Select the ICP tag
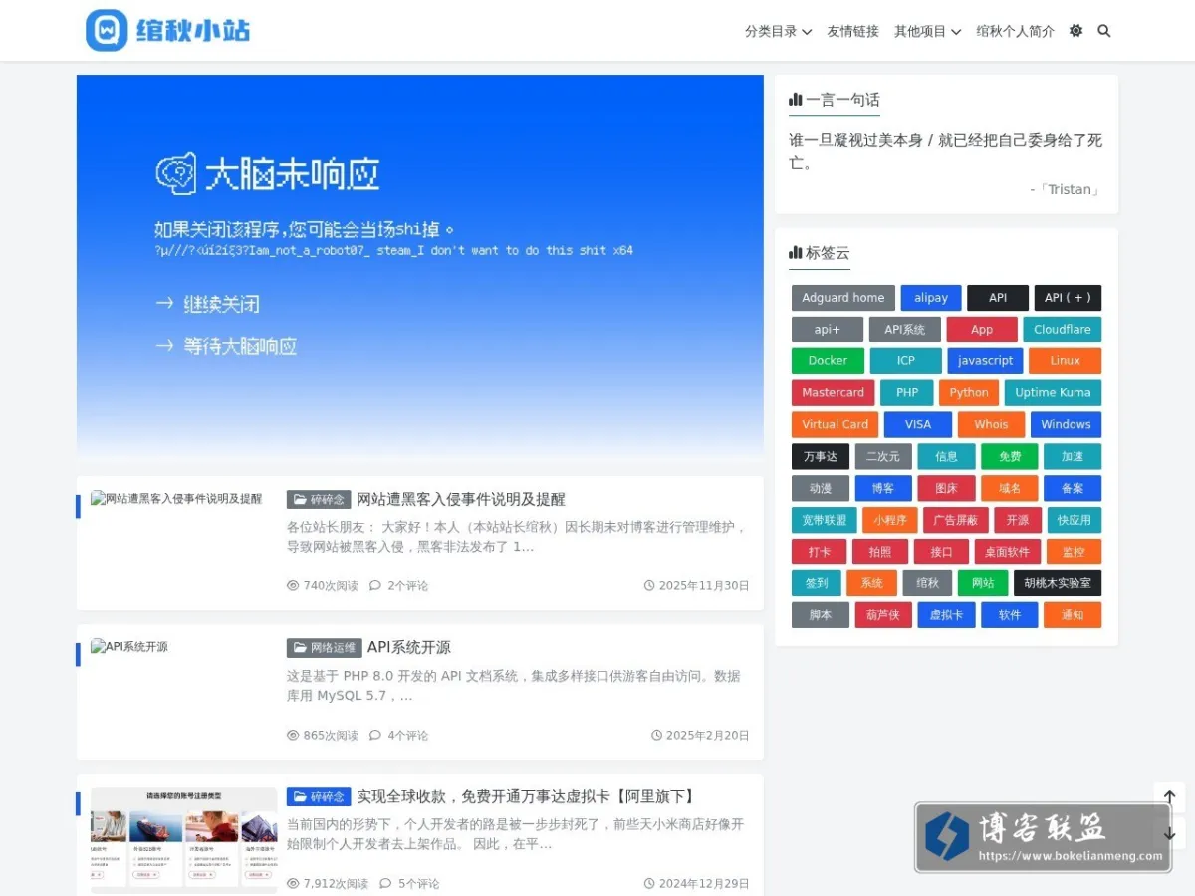Screen dimensions: 1195x896 coord(906,361)
